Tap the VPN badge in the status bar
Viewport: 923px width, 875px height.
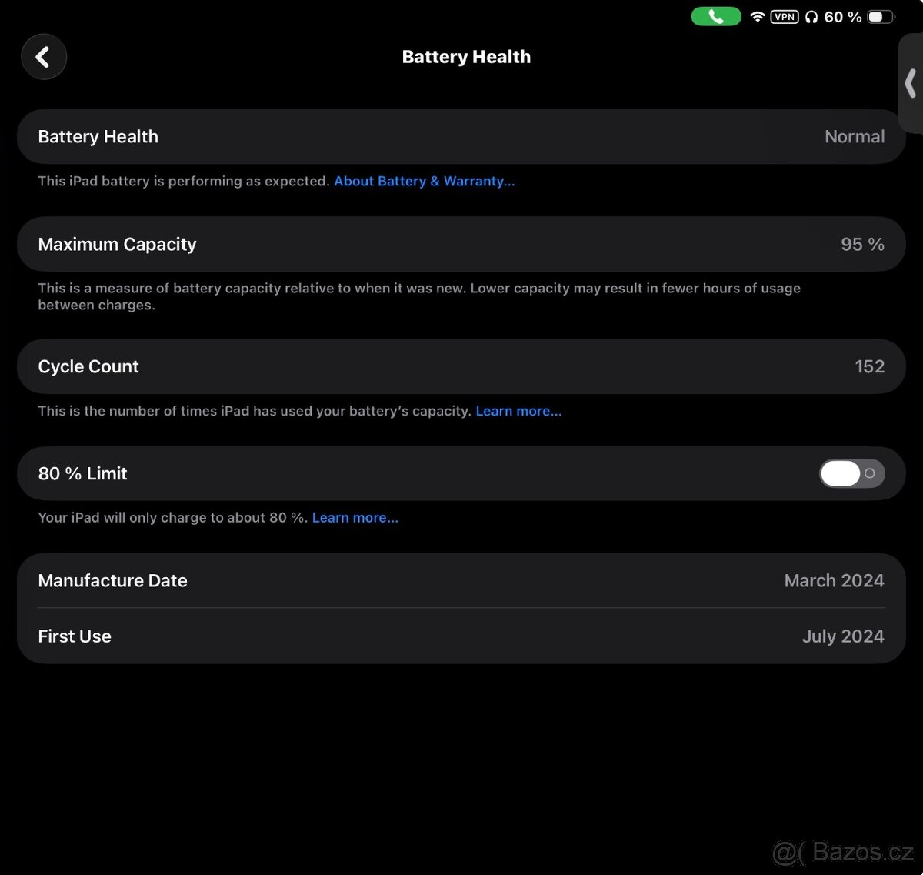(x=784, y=16)
